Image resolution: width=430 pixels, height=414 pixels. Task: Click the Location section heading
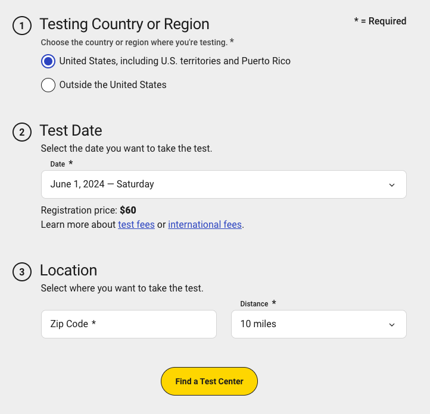point(68,271)
